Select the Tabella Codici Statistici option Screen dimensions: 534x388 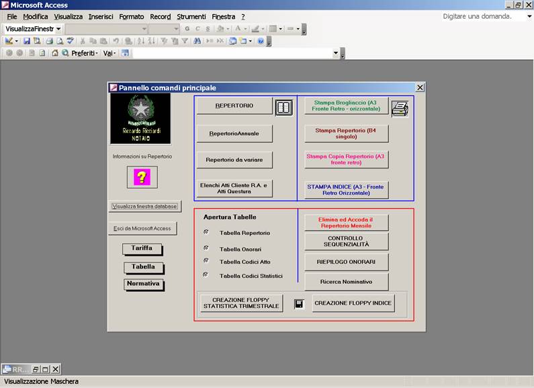[206, 275]
